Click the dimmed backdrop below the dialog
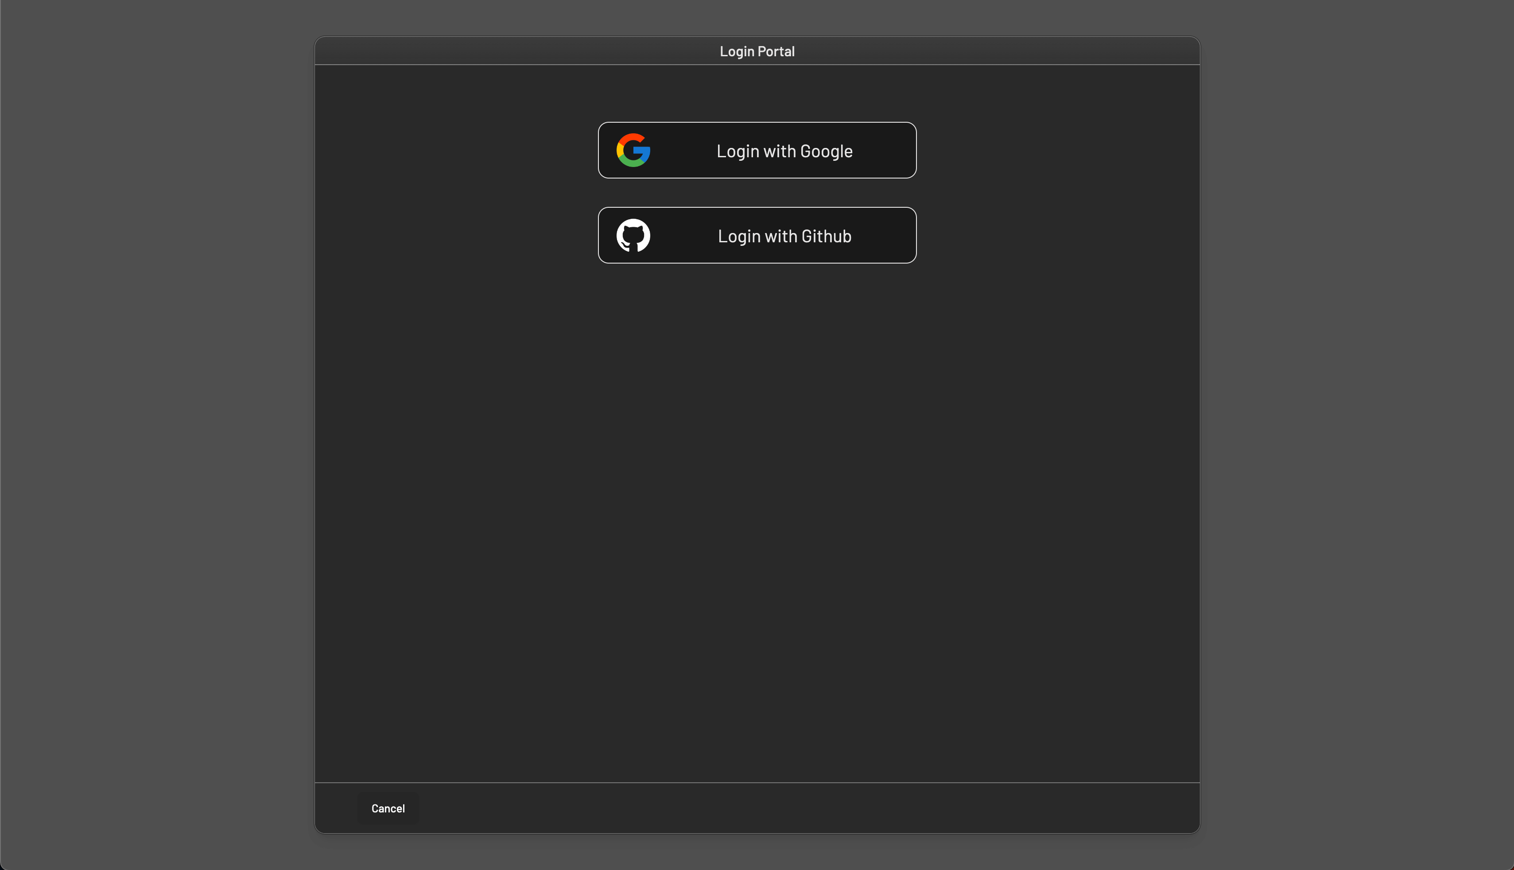Image resolution: width=1514 pixels, height=870 pixels. pos(757,853)
